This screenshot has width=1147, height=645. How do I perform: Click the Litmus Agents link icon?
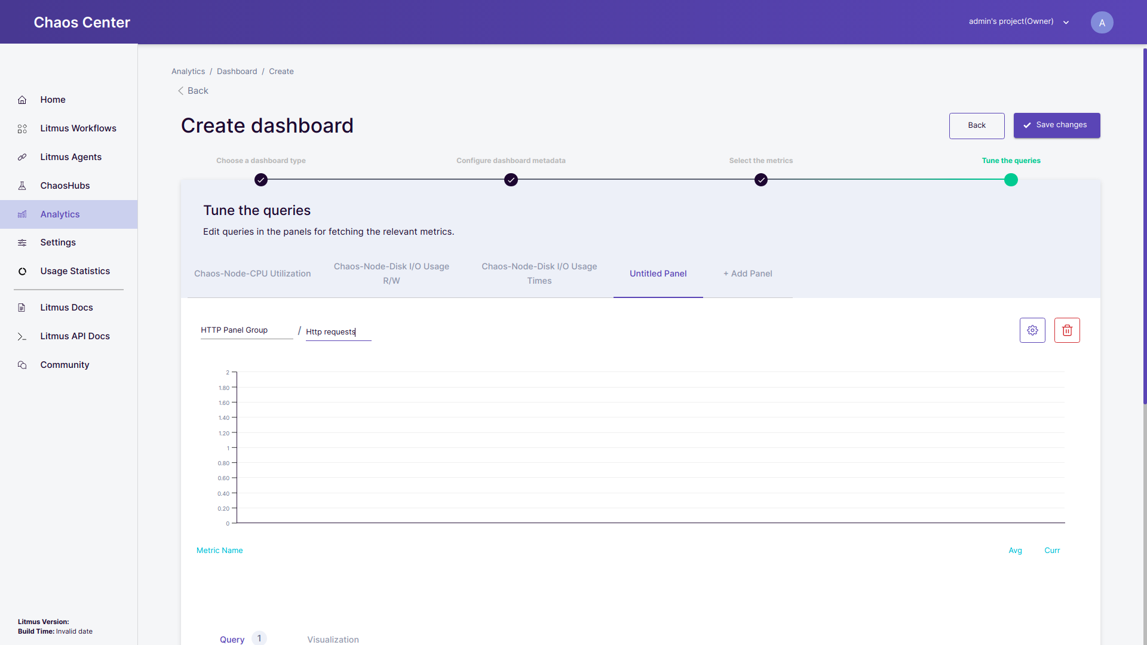click(22, 157)
